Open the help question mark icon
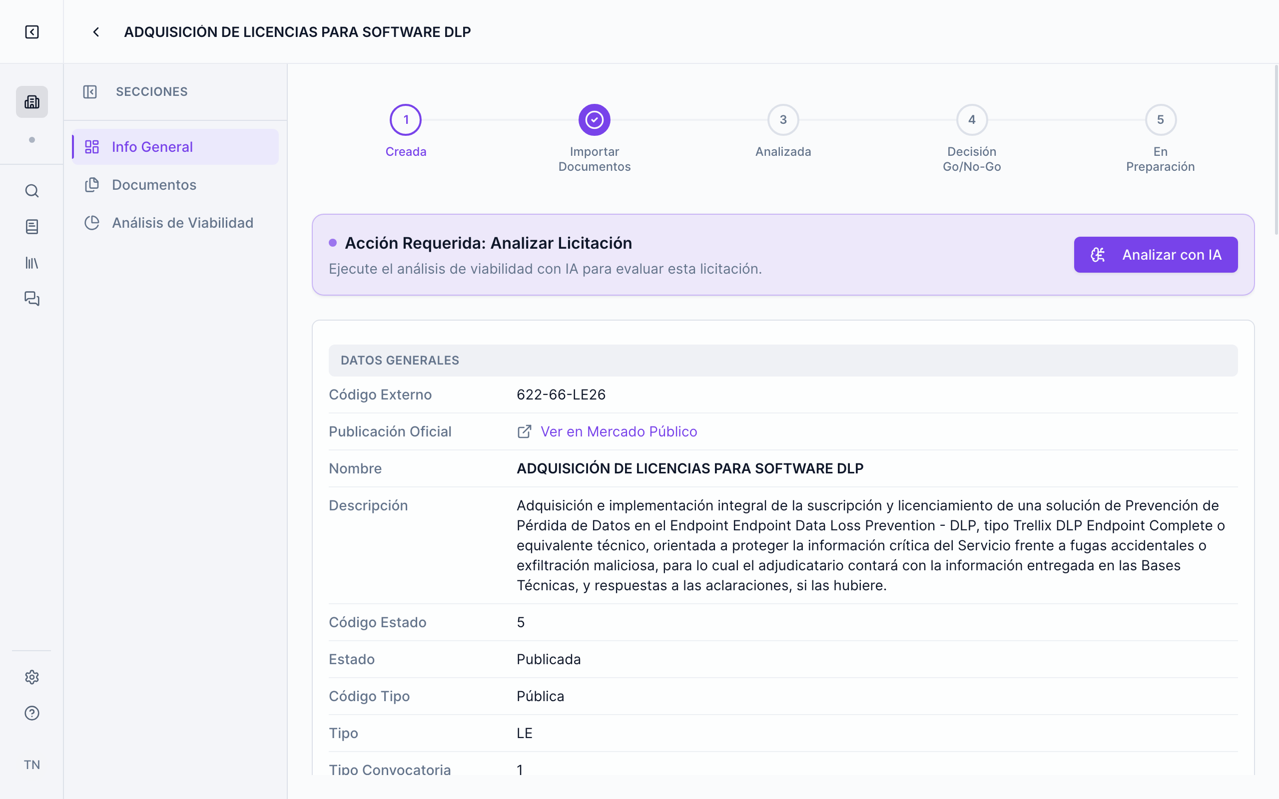The width and height of the screenshot is (1279, 799). tap(31, 713)
